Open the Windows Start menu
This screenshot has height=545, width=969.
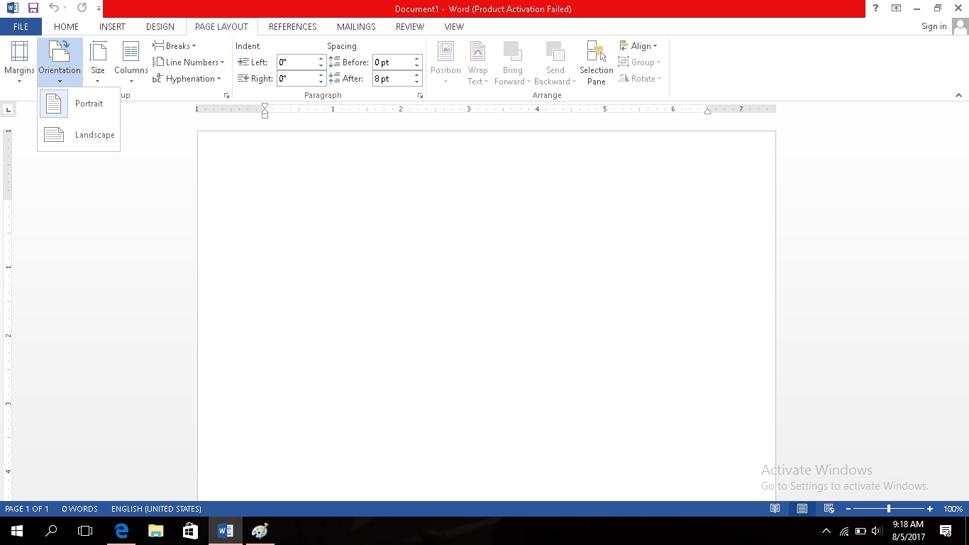pyautogui.click(x=17, y=531)
